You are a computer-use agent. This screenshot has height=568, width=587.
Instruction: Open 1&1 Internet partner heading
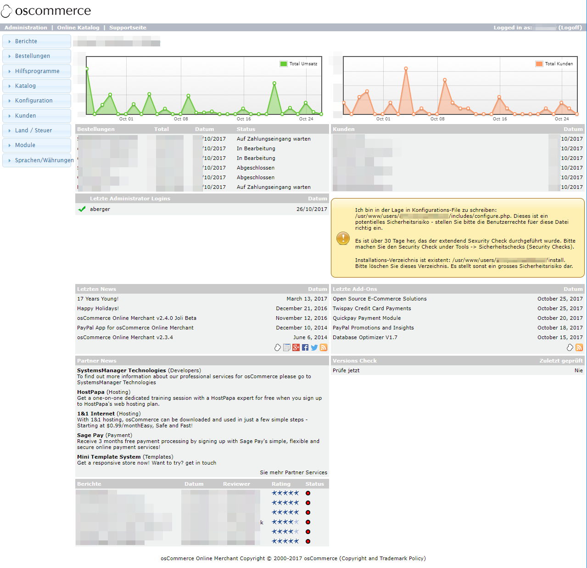tap(96, 414)
